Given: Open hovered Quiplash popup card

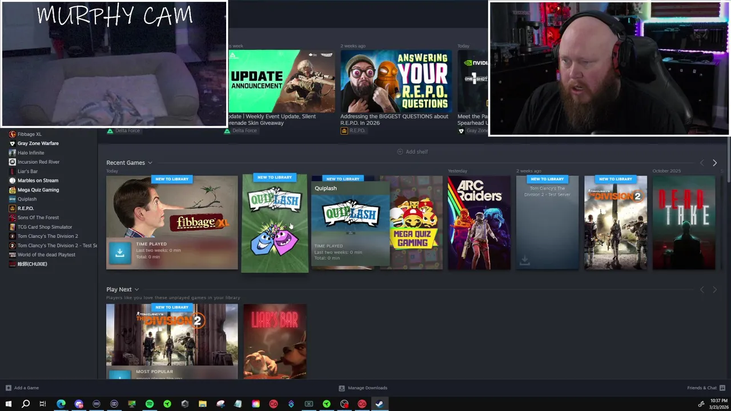Looking at the screenshot, I should (x=351, y=225).
